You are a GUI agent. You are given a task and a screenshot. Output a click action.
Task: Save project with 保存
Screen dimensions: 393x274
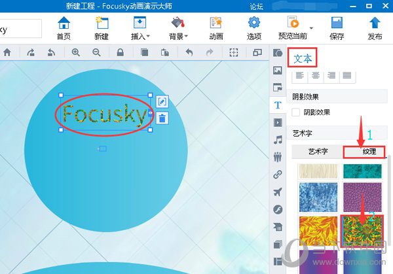point(337,28)
